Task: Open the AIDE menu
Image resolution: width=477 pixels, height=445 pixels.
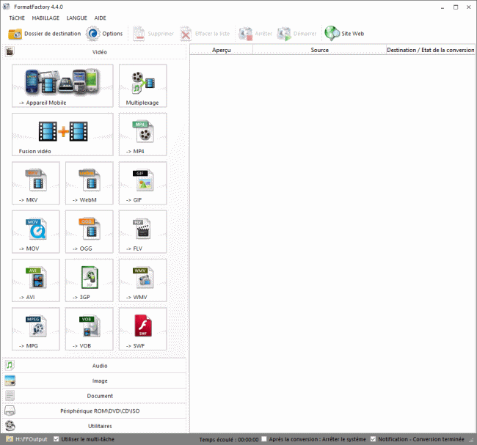Action: [100, 18]
